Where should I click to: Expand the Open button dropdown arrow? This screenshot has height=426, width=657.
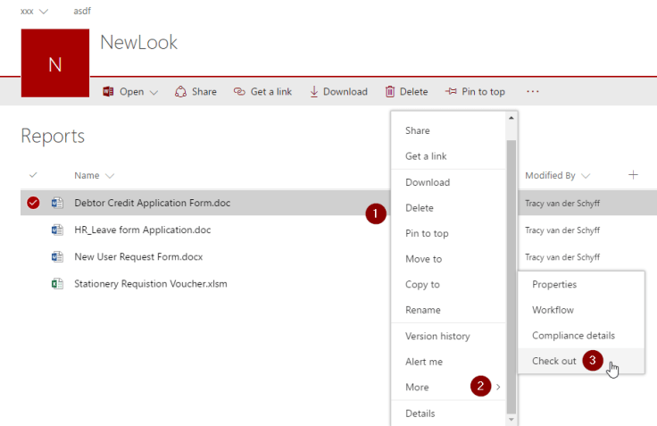pyautogui.click(x=154, y=92)
